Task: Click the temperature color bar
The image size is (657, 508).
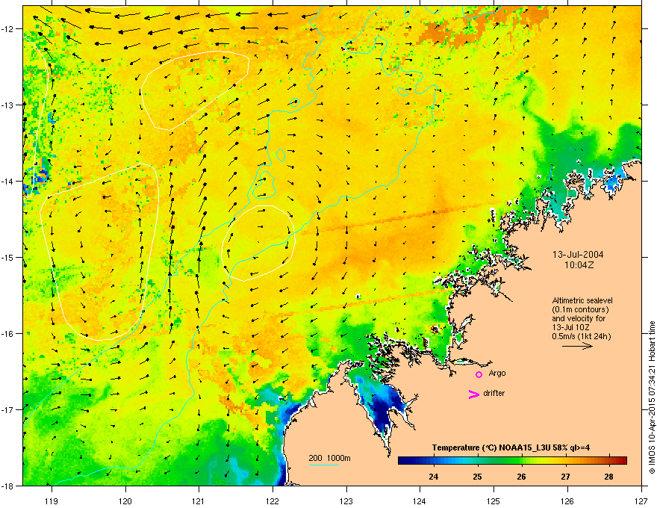Action: coord(512,460)
